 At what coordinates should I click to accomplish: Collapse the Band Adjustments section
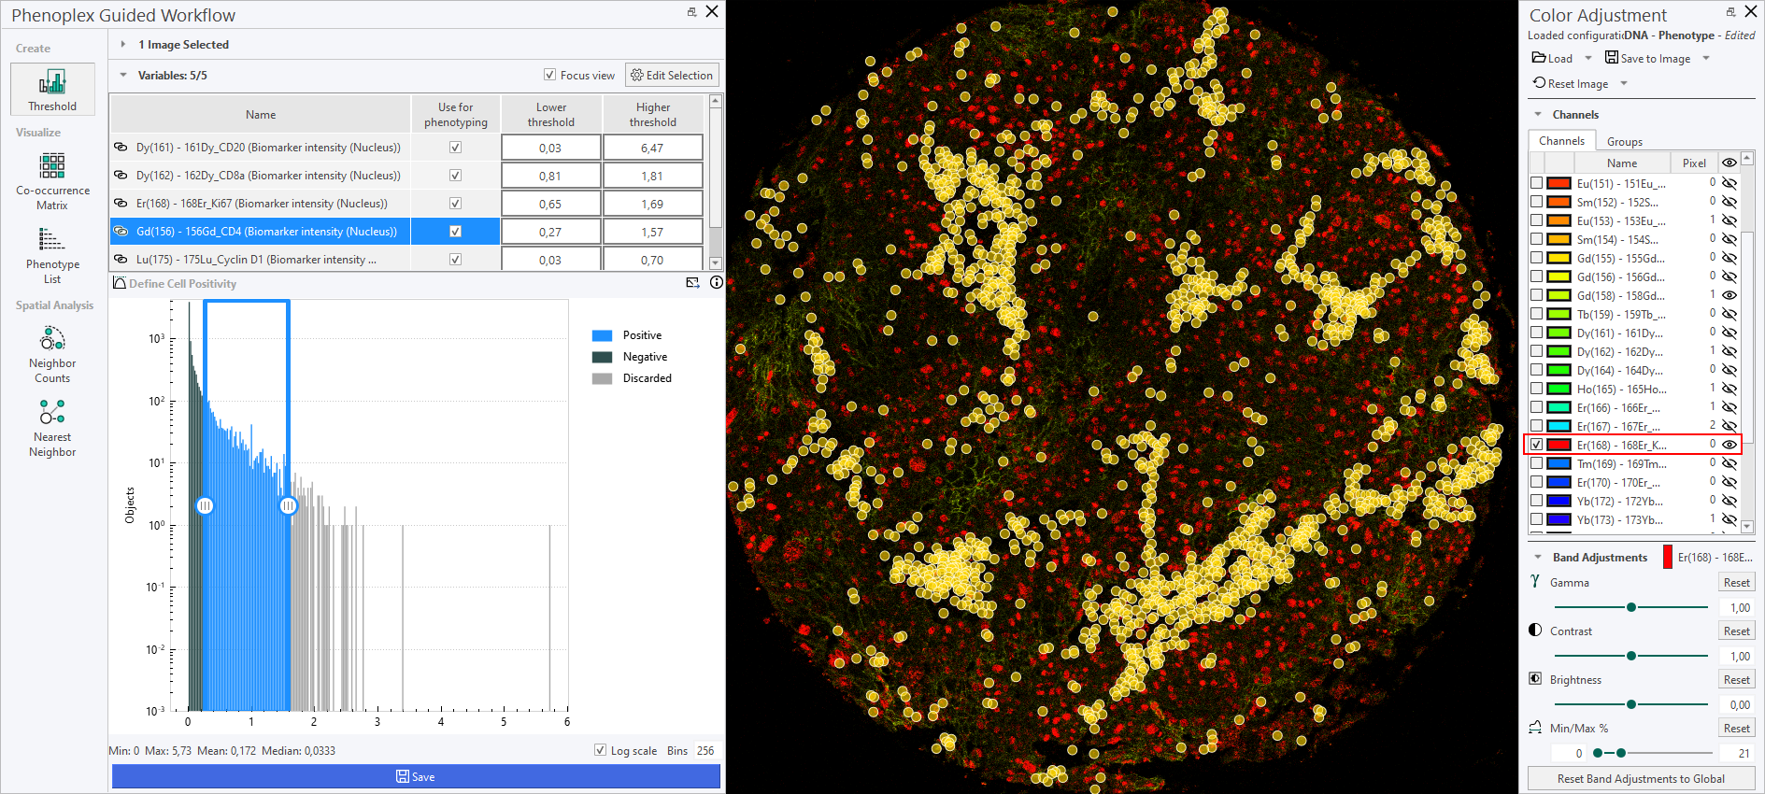click(x=1538, y=557)
